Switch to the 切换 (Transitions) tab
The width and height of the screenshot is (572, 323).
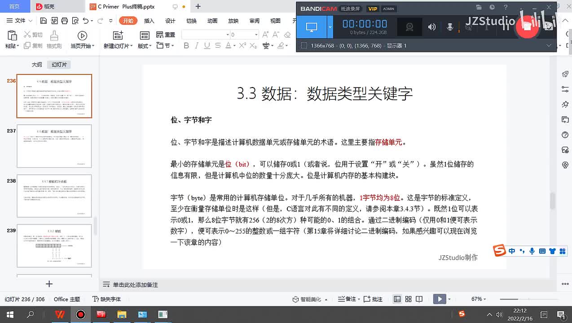(191, 21)
